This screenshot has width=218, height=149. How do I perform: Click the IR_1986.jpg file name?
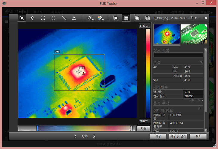[x=160, y=18]
